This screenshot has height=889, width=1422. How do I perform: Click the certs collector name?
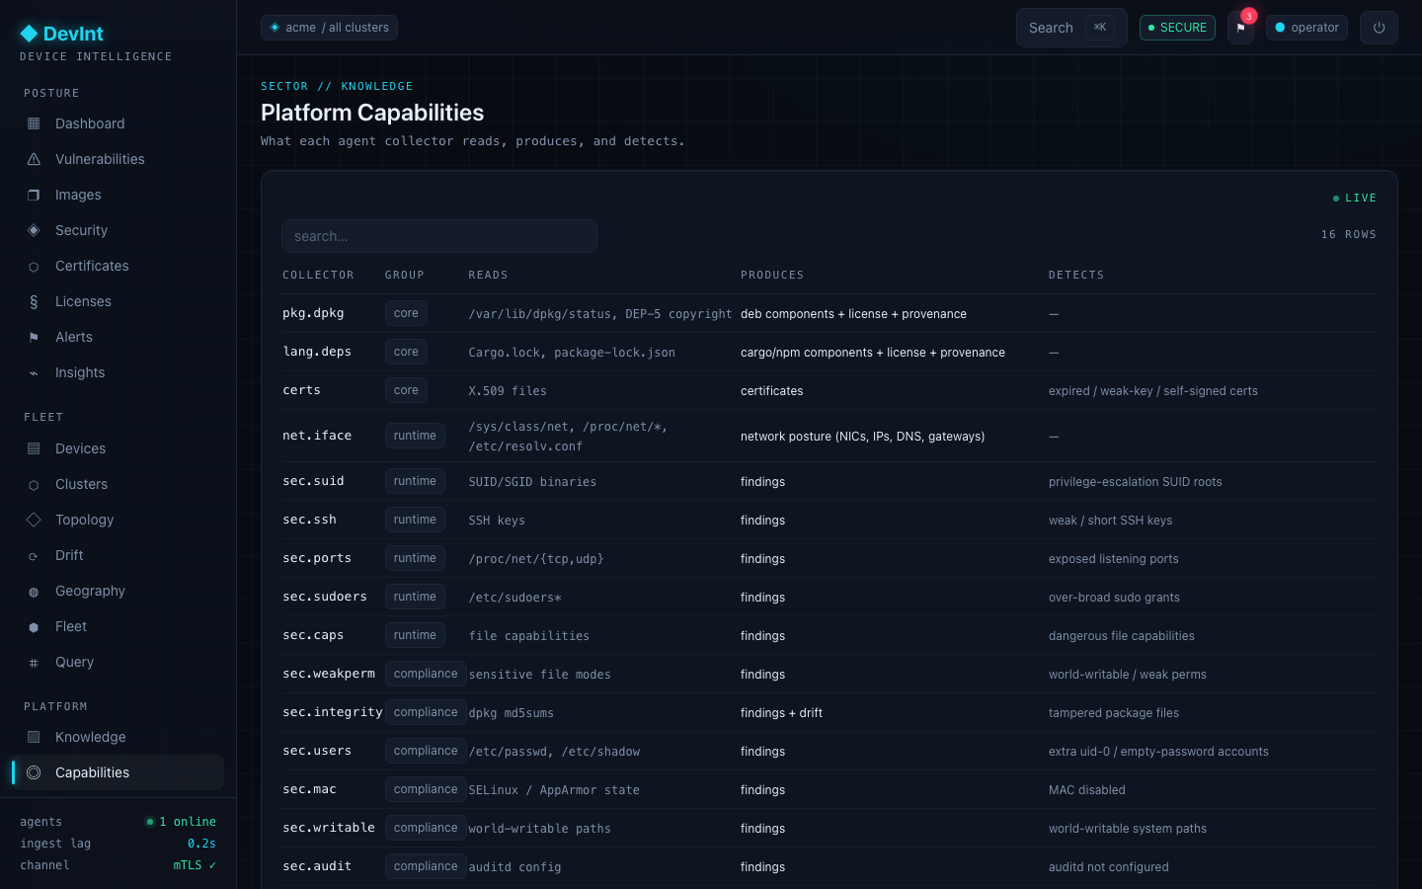coord(301,390)
